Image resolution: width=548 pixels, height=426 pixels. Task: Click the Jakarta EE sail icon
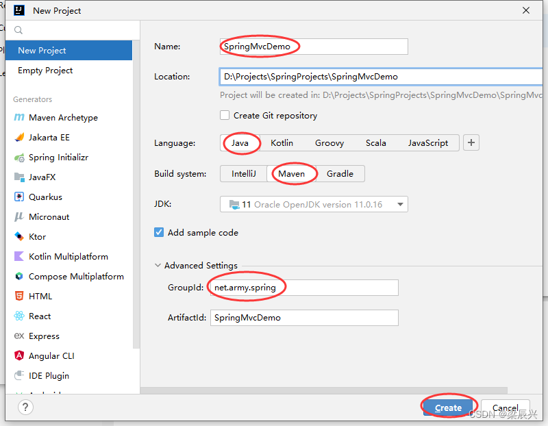click(x=19, y=138)
